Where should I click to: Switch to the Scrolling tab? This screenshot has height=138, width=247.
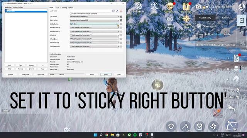64,8
